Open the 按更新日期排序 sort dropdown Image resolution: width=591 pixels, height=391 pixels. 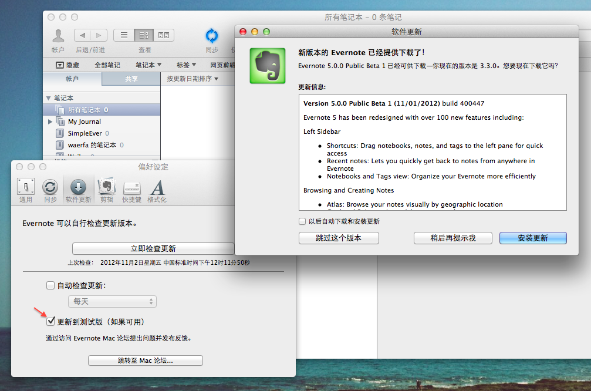click(x=193, y=79)
